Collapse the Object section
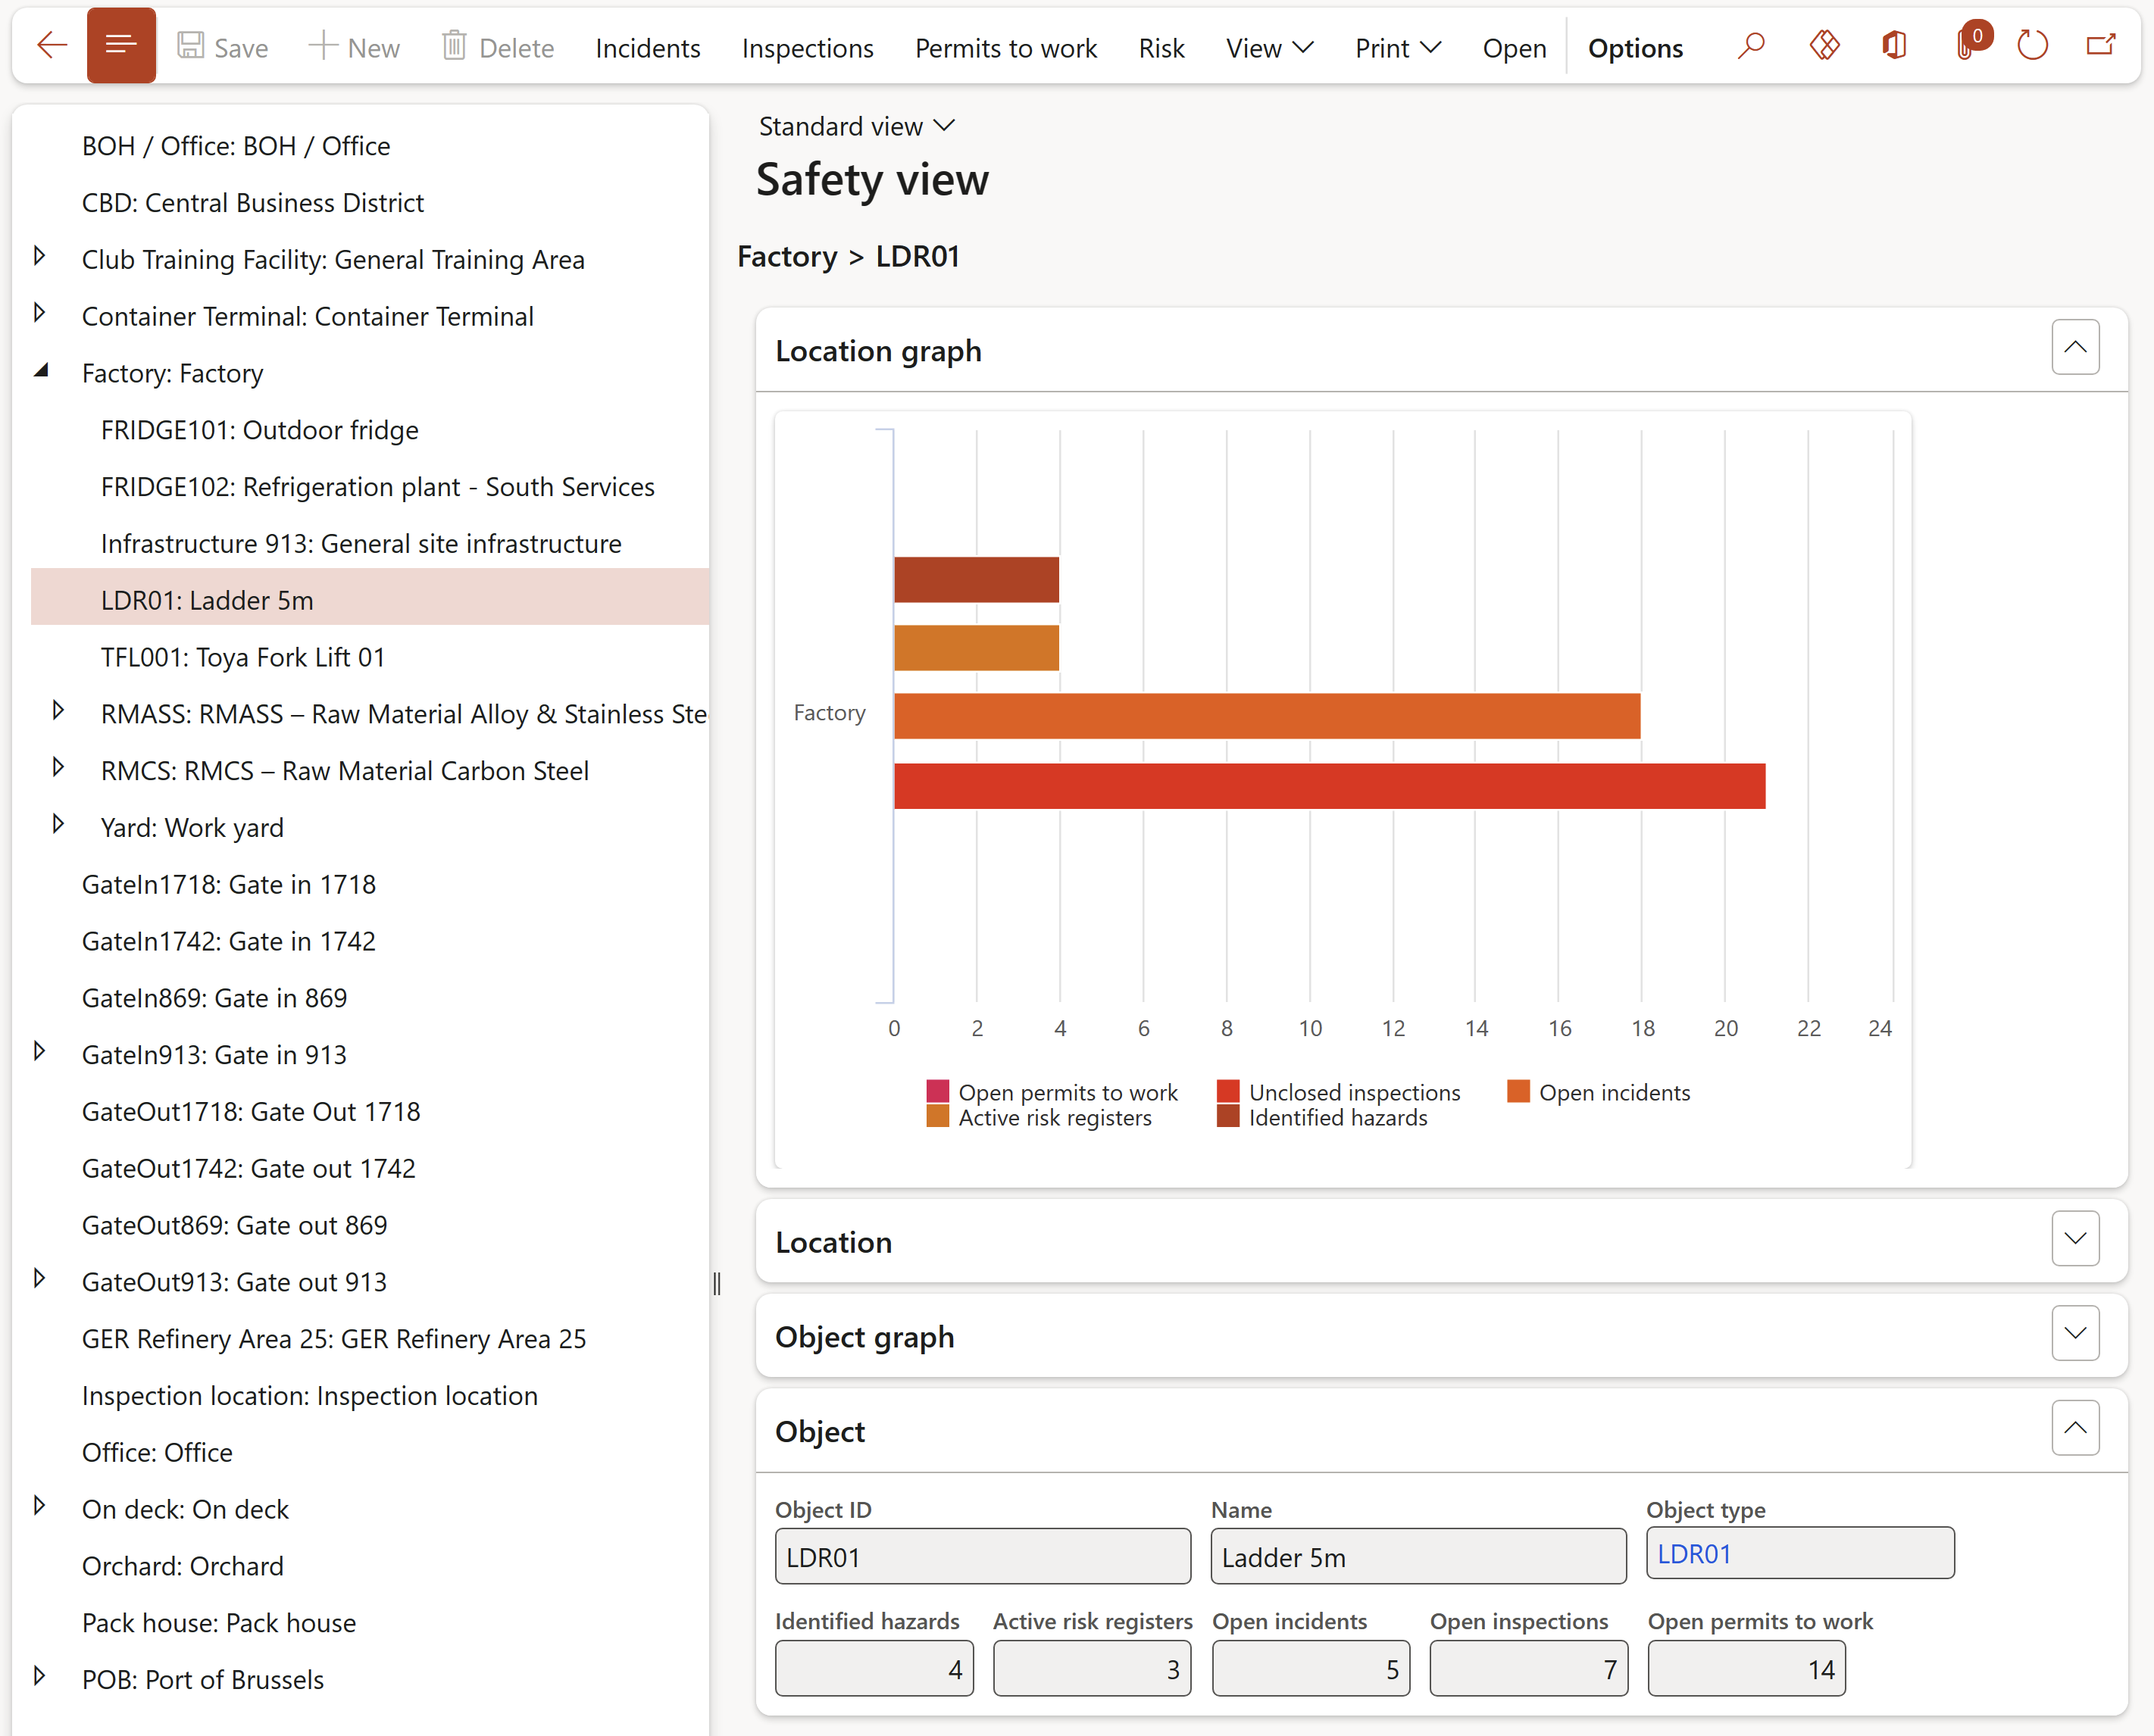Viewport: 2154px width, 1736px height. point(2075,1428)
